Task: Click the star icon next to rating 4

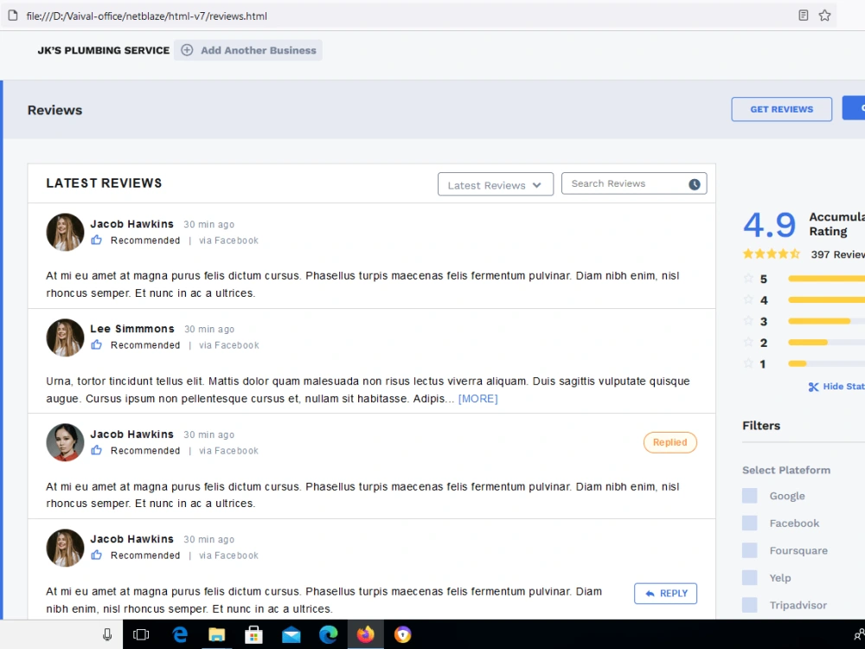Action: tap(748, 299)
